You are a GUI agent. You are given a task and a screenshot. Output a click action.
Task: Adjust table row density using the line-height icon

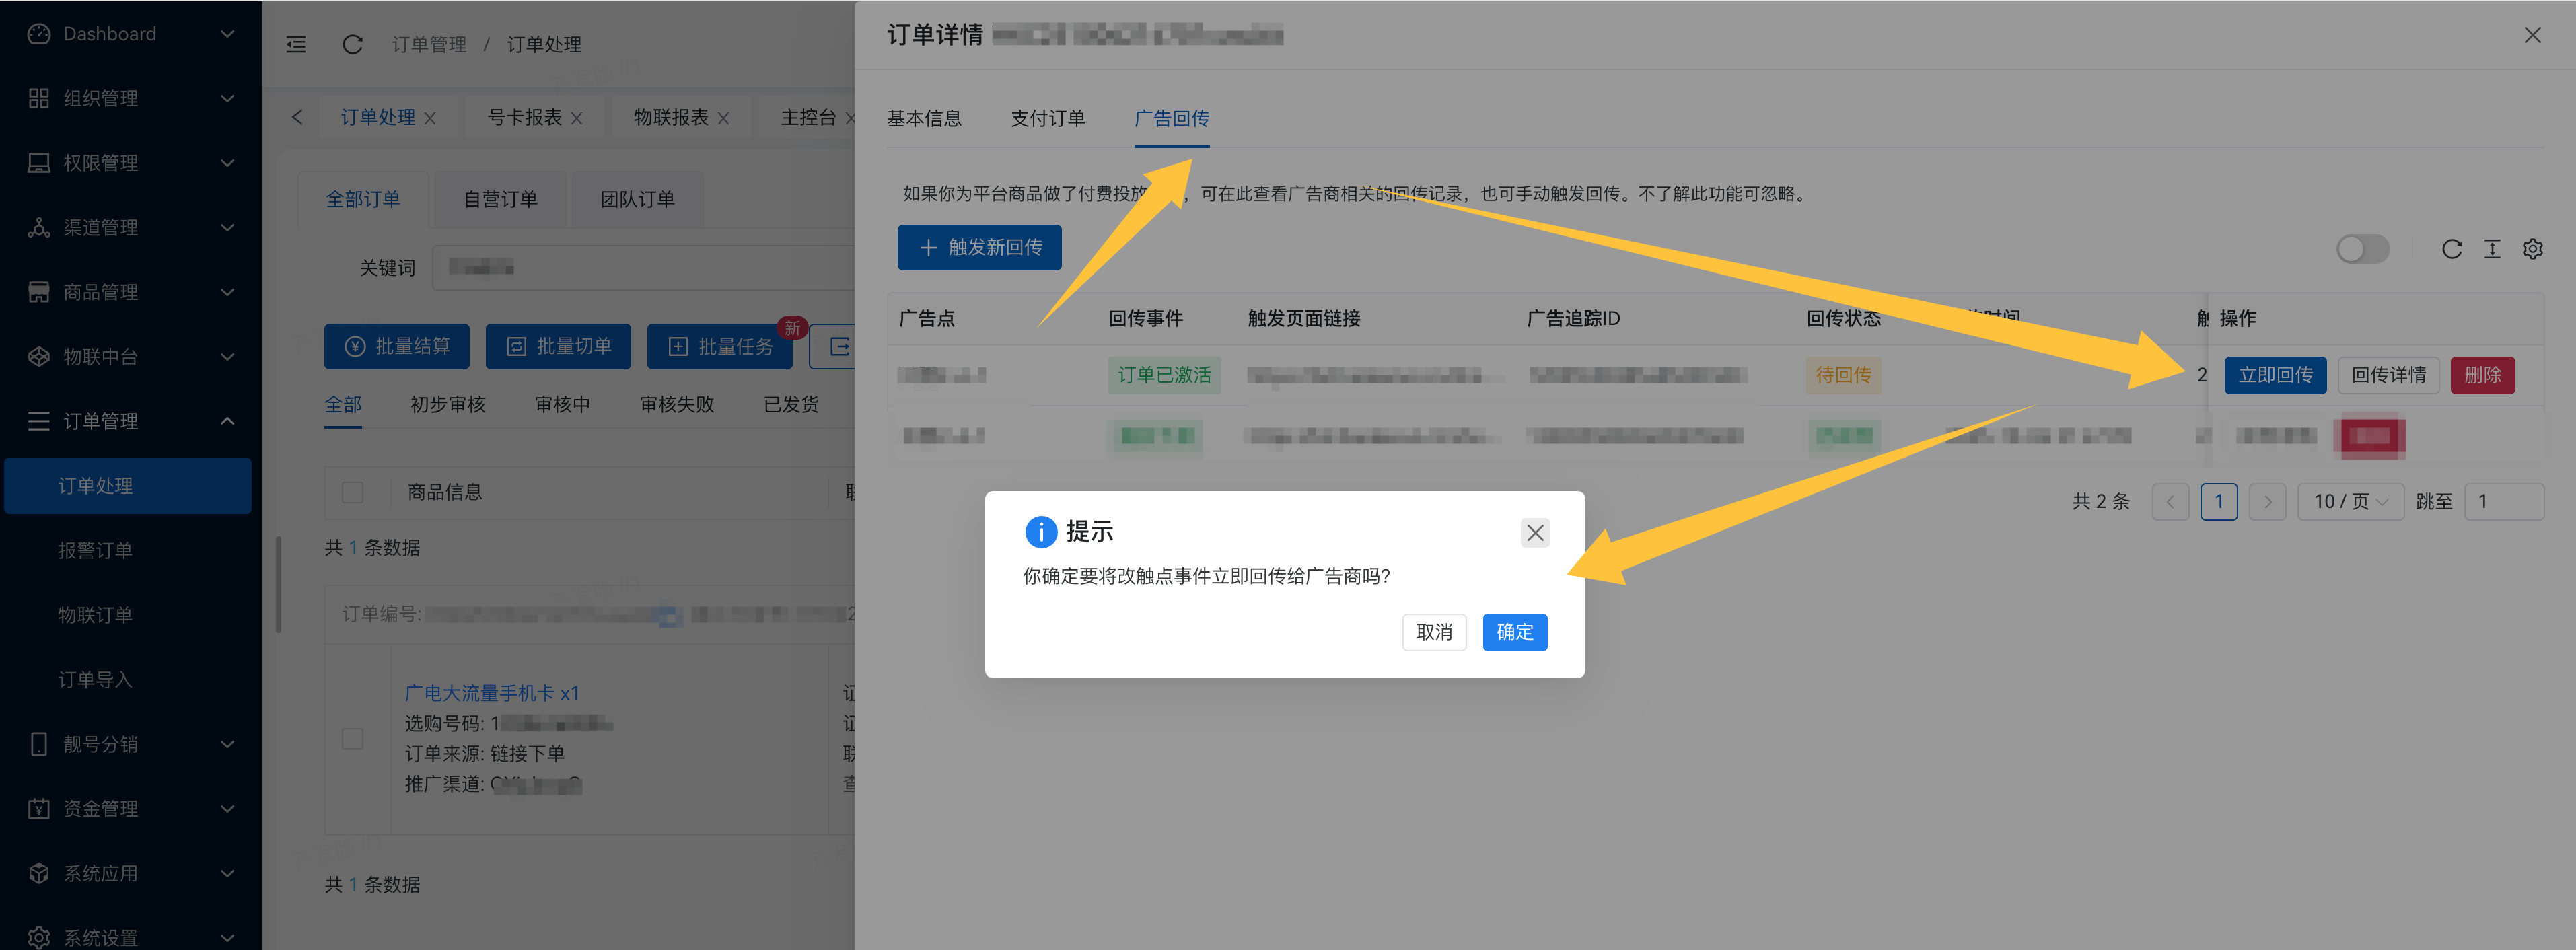click(2491, 249)
